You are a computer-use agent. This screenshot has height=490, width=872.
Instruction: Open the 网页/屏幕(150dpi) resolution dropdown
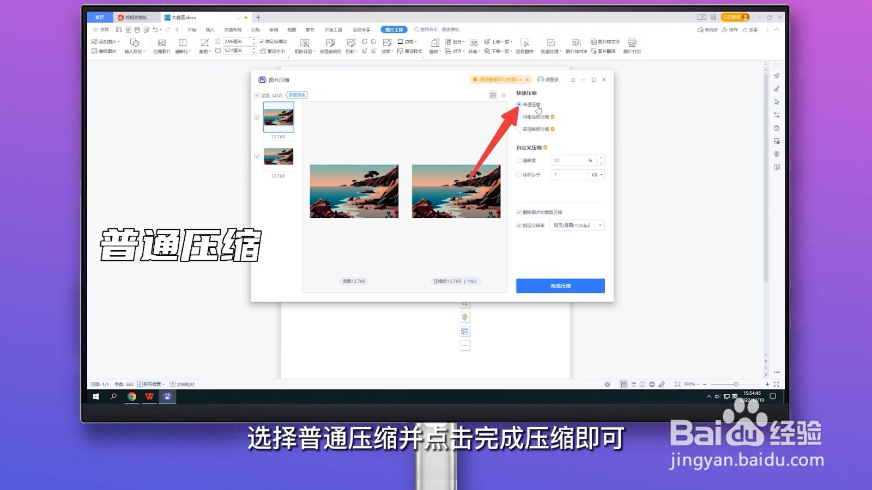[x=576, y=225]
